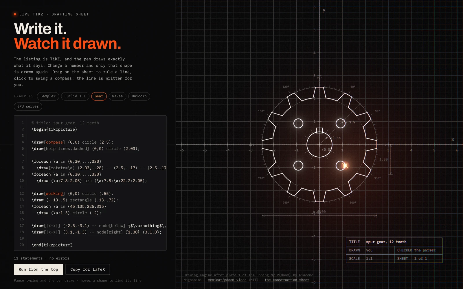Screen dimensions: 463x289
Task: Select the Waves example
Action: pos(117,96)
